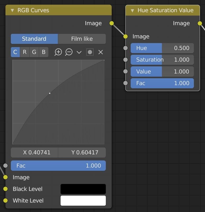
Task: Zoom out of the curve view
Action: click(69, 52)
